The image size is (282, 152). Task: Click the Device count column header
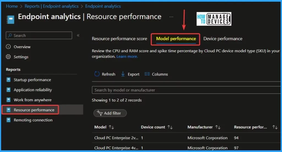[x=153, y=127]
